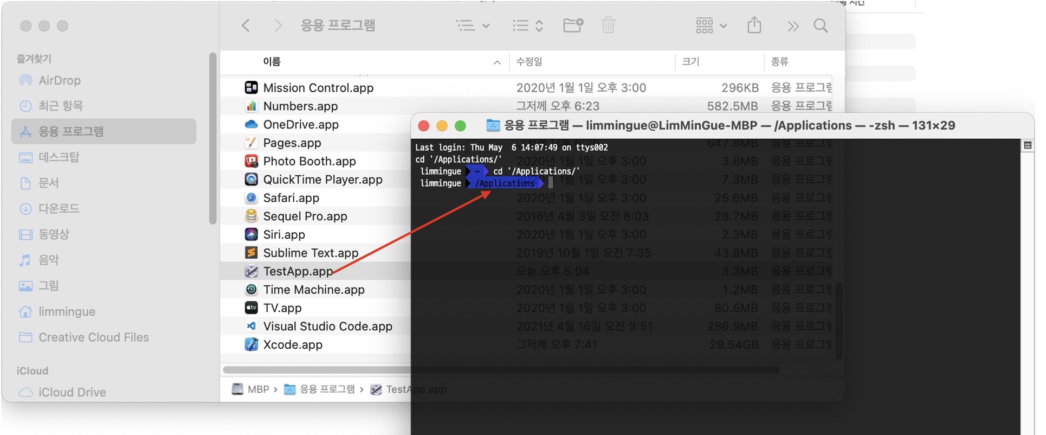
Task: Click MBP in the path bar
Action: (251, 389)
